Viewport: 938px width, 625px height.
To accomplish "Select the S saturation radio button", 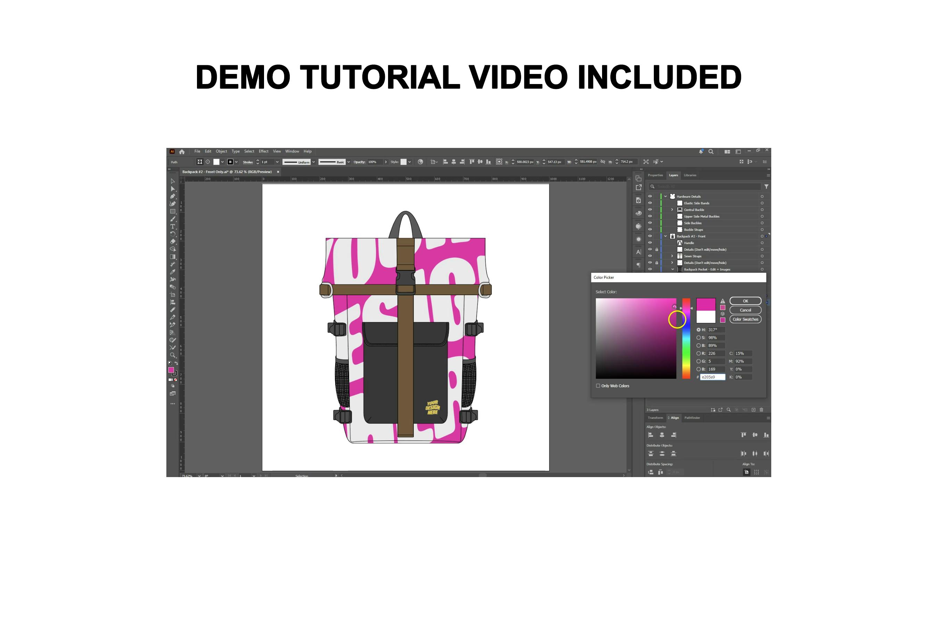I will click(x=698, y=337).
